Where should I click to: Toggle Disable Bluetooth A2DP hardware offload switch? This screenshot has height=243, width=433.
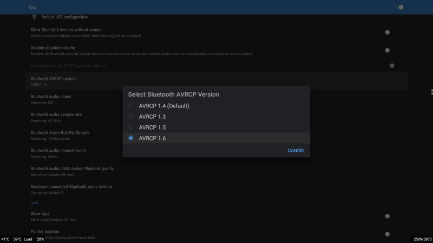[x=391, y=66]
